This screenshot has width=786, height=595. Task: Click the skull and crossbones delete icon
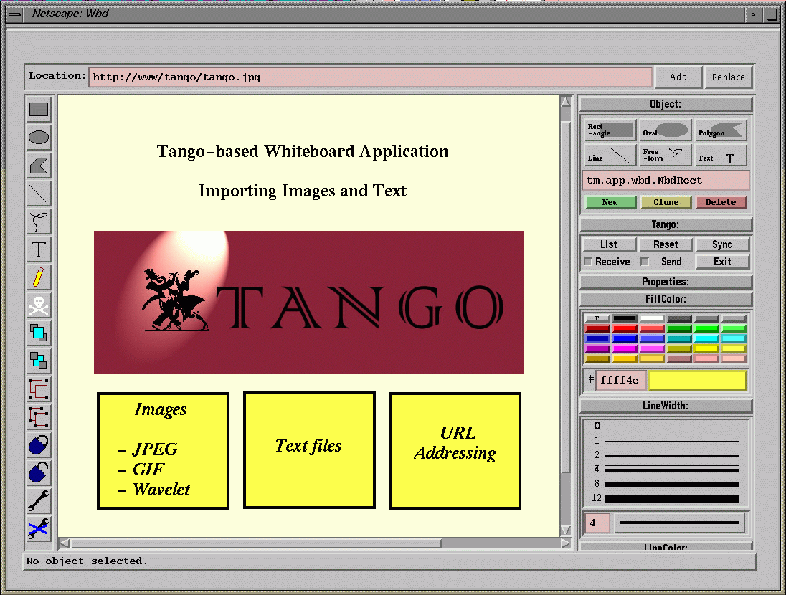pyautogui.click(x=39, y=305)
